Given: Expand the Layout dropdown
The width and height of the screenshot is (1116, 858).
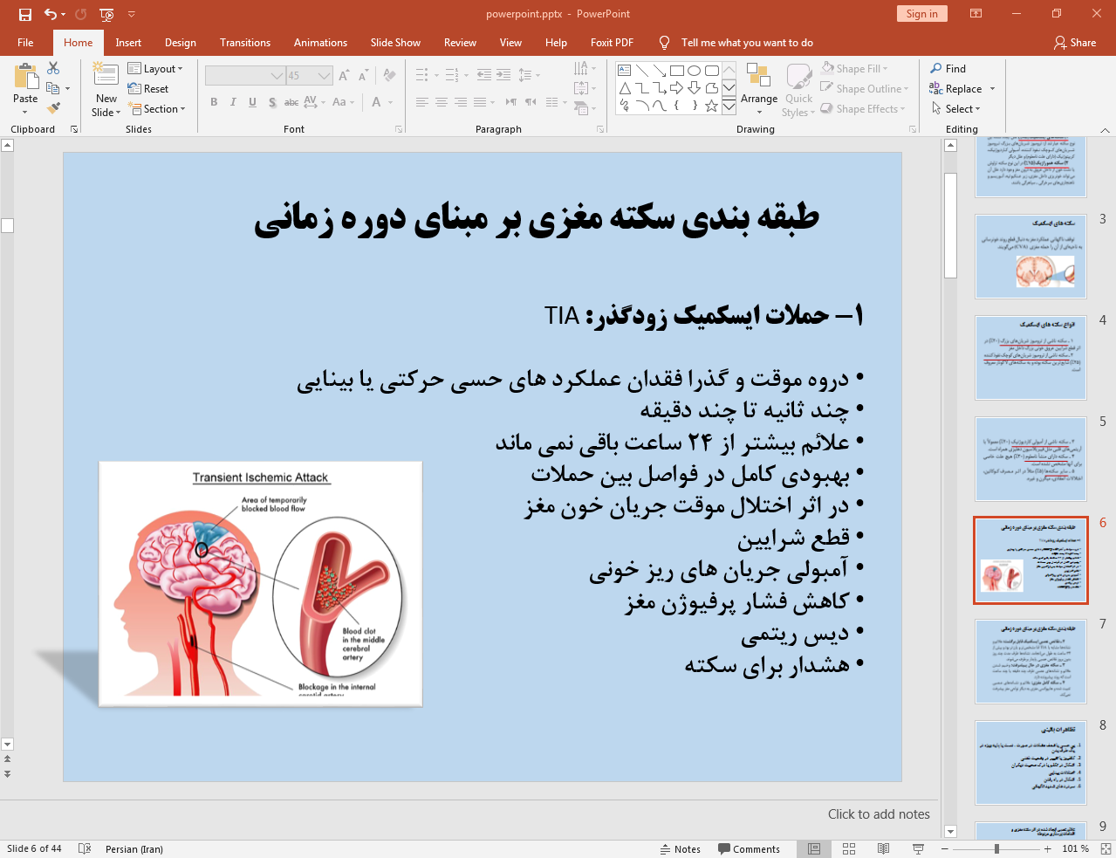Looking at the screenshot, I should tap(155, 69).
